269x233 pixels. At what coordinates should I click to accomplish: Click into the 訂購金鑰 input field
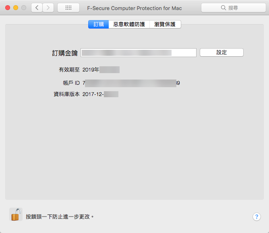[138, 53]
